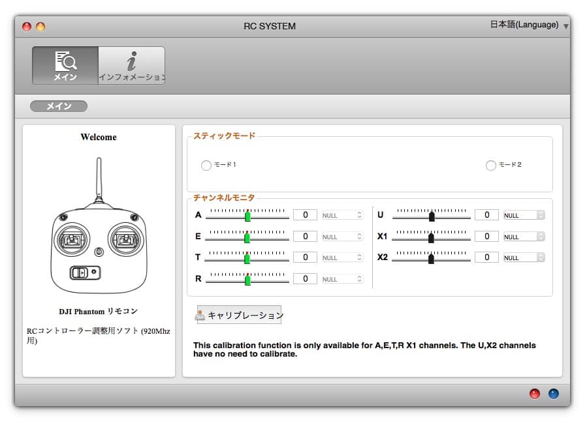Click the channel T value input field
The image size is (587, 427).
(305, 258)
